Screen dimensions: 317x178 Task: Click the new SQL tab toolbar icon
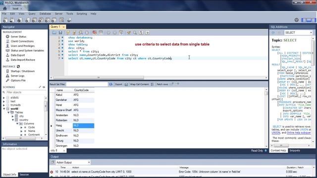5,20
